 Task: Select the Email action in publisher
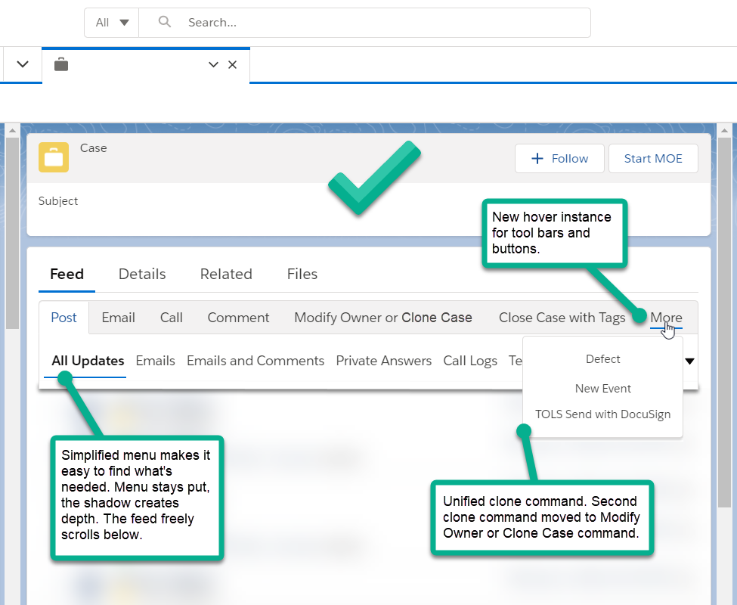(x=118, y=318)
